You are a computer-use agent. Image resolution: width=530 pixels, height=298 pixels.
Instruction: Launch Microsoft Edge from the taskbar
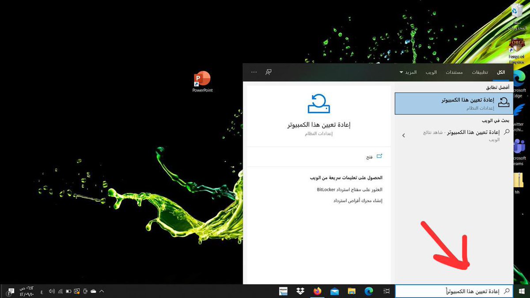tap(368, 291)
